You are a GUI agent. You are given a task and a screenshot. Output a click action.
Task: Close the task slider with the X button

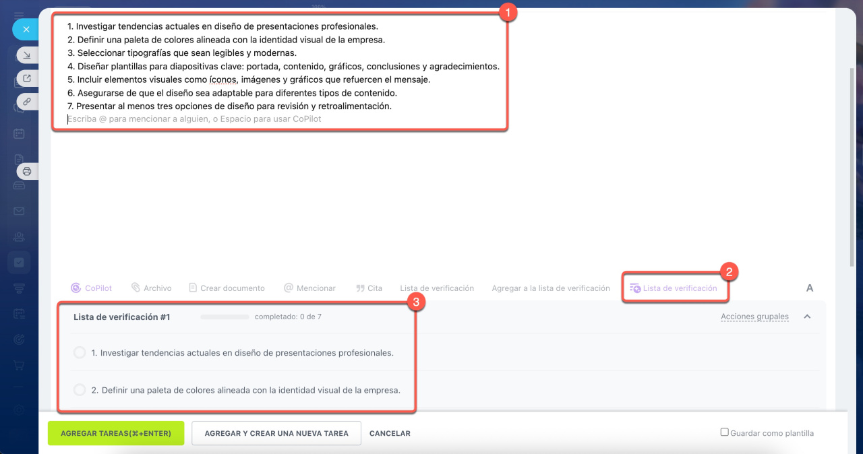click(x=26, y=30)
